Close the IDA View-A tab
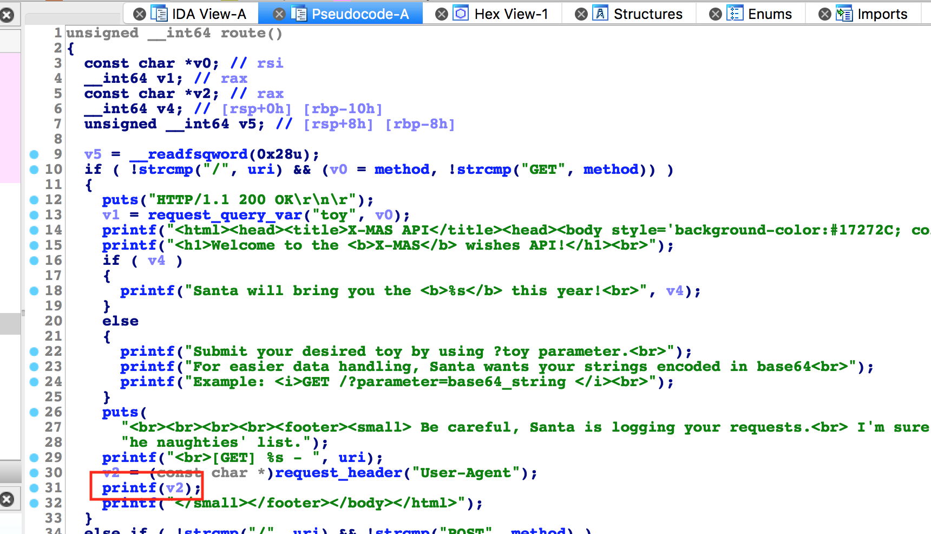Image resolution: width=931 pixels, height=534 pixels. click(x=139, y=14)
